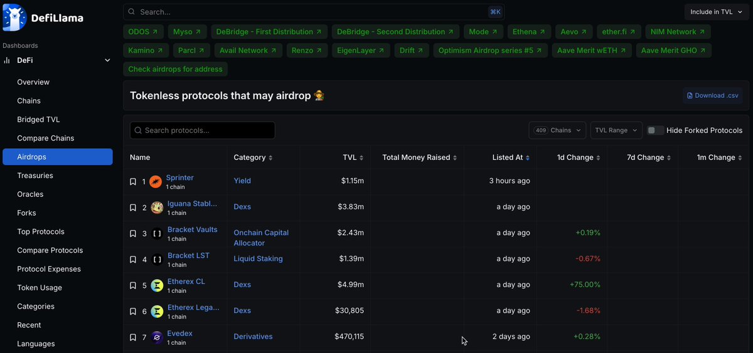Sort table by TVL column

pos(353,157)
